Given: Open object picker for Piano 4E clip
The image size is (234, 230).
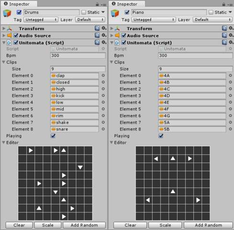Looking at the screenshot, I should click(230, 102).
